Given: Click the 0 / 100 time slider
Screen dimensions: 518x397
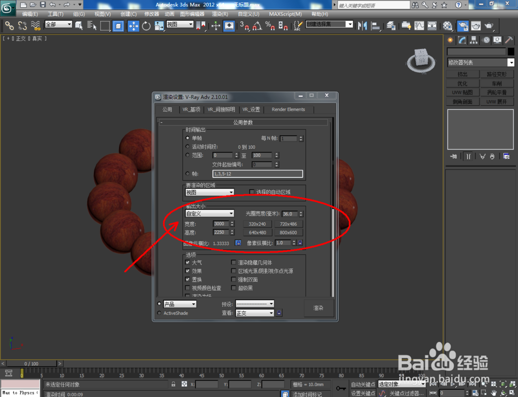Looking at the screenshot, I should click(32, 364).
